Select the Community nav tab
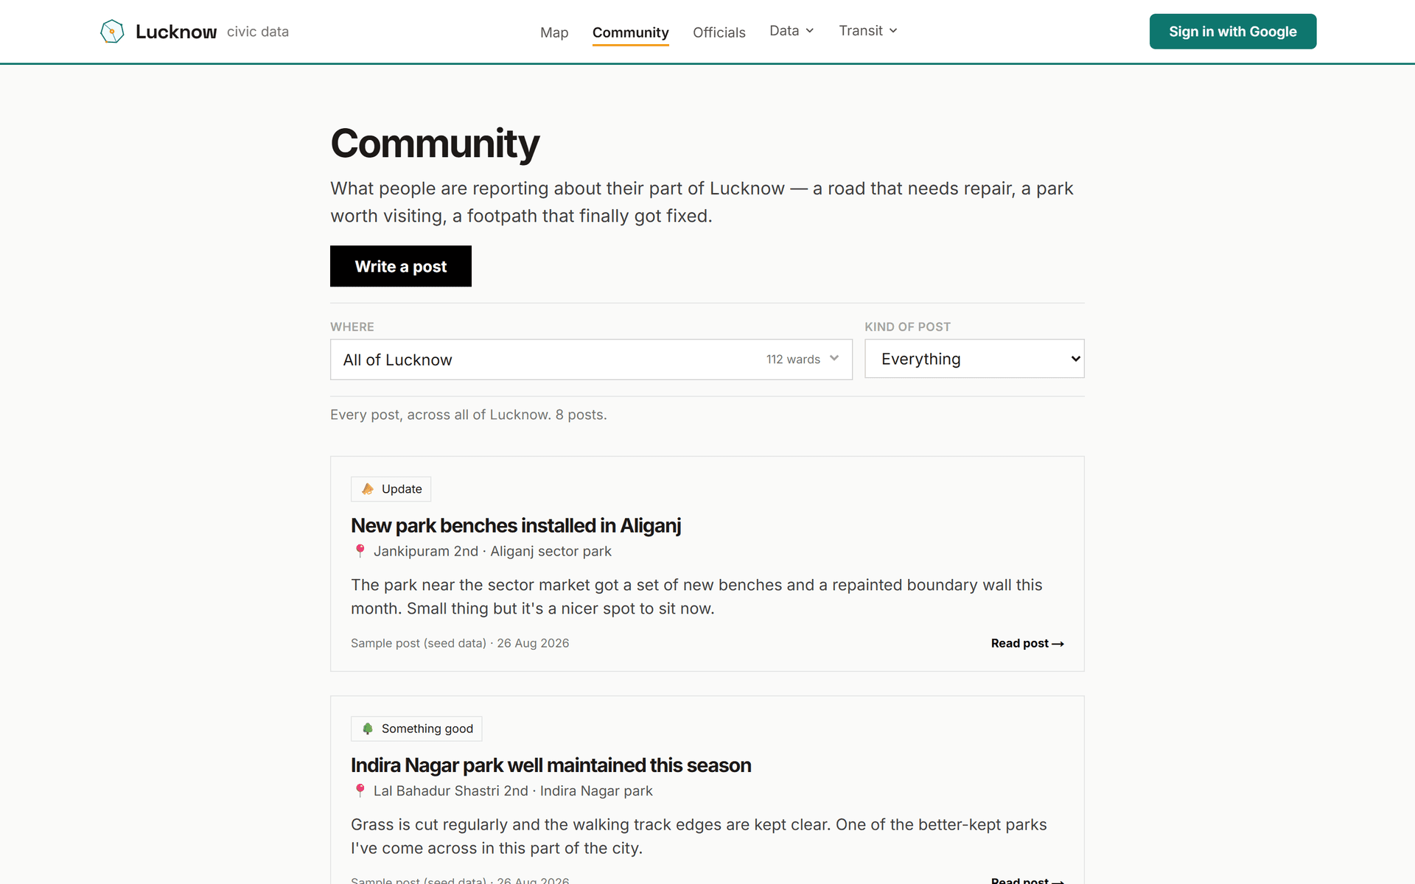The height and width of the screenshot is (884, 1415). click(x=631, y=32)
